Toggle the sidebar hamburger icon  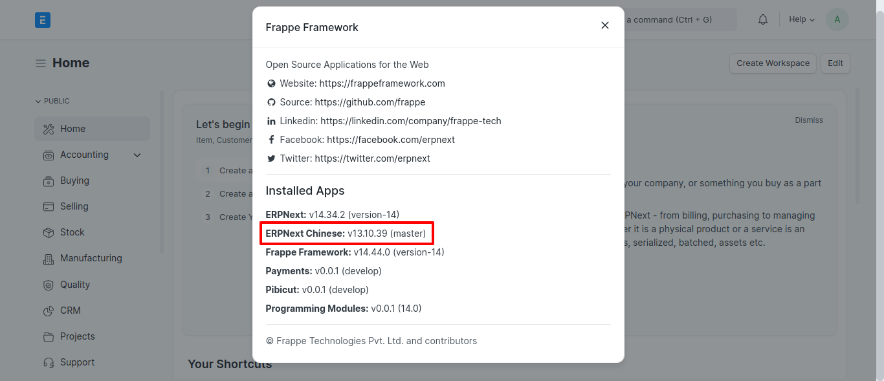(x=41, y=63)
